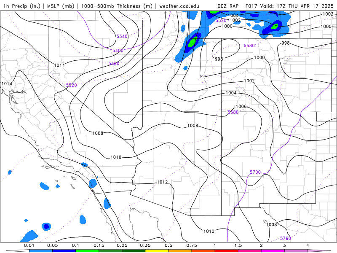Click the light blue 0.01–0.05 legend swatch
Image resolution: width=337 pixels, height=253 pixels.
click(41, 251)
